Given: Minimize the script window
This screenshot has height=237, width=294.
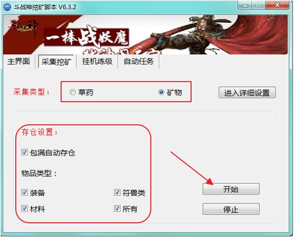Looking at the screenshot, I should pos(245,5).
